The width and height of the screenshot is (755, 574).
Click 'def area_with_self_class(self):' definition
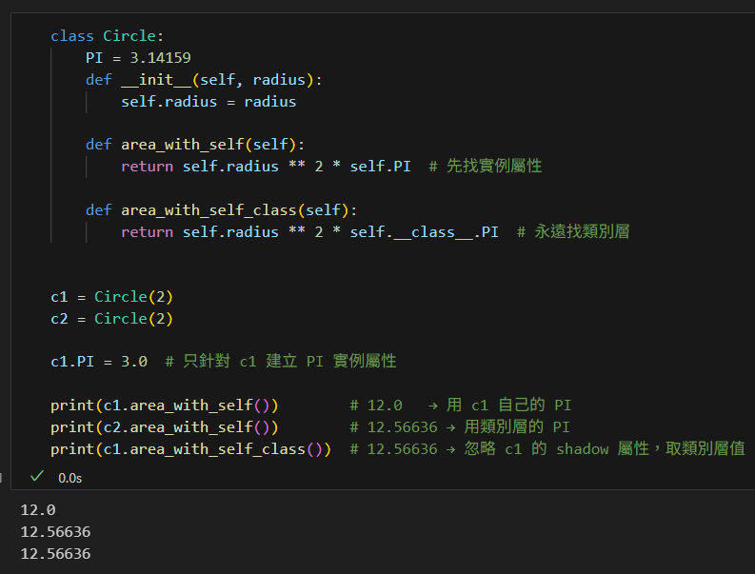pos(222,210)
